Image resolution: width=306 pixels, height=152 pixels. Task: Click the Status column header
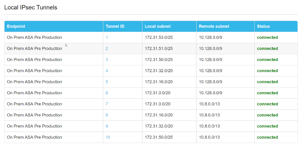tap(263, 27)
